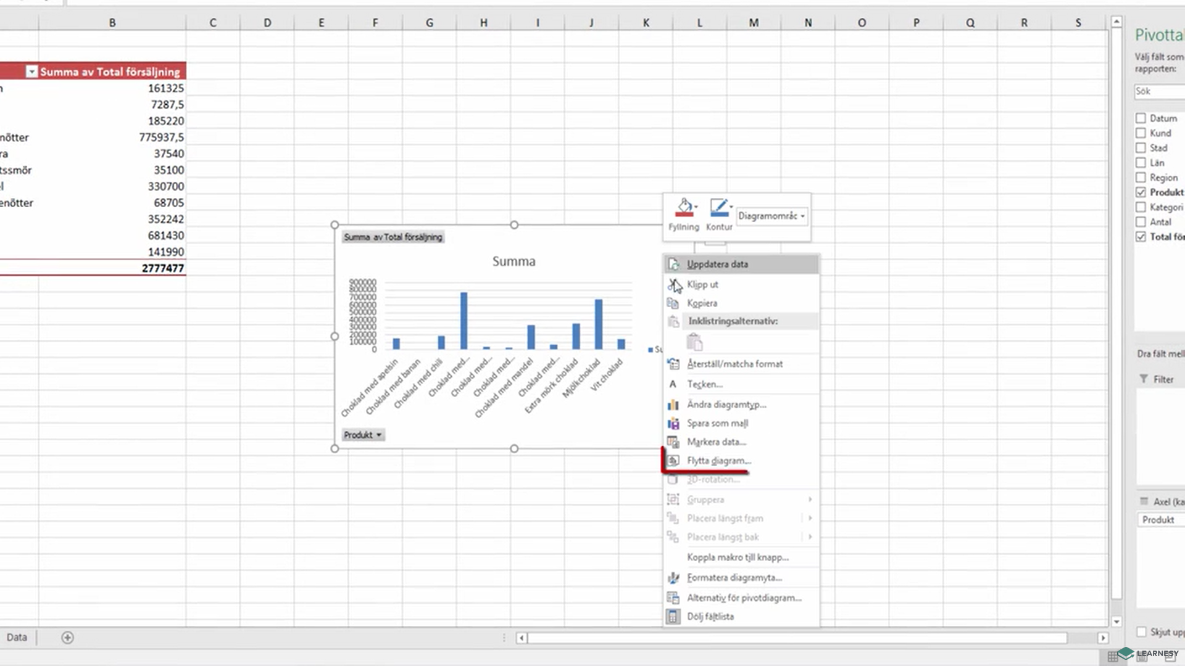
Task: Untick the Produkt field checkbox
Action: coord(1141,192)
